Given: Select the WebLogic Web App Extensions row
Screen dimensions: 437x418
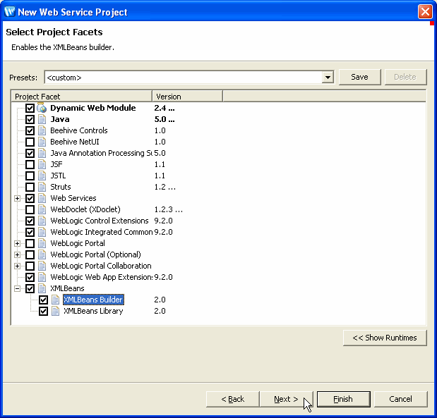Looking at the screenshot, I should pos(102,277).
